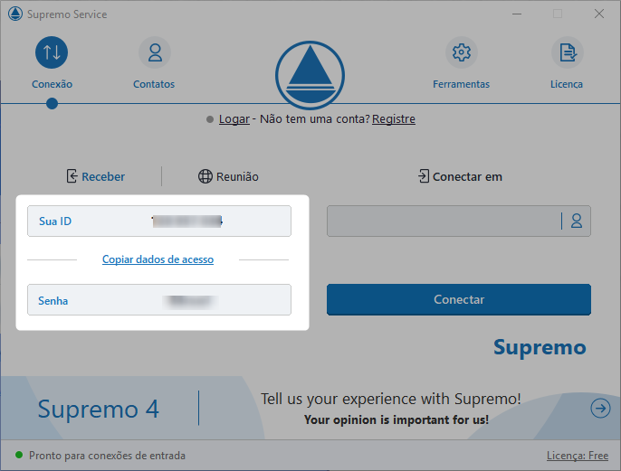Open the Licença: Free link
This screenshot has width=621, height=471.
pyautogui.click(x=578, y=456)
